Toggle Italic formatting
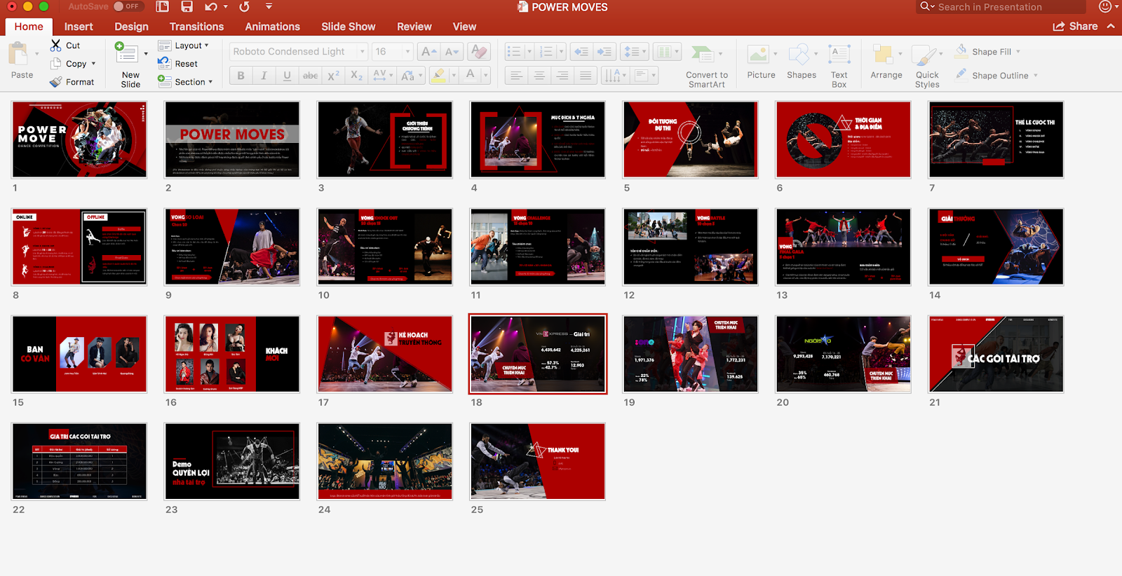Image resolution: width=1122 pixels, height=576 pixels. point(264,76)
